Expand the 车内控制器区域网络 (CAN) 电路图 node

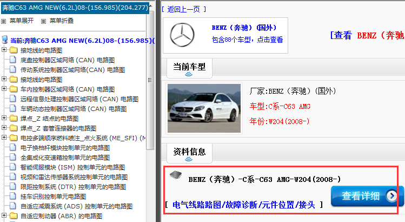pyautogui.click(x=4, y=88)
